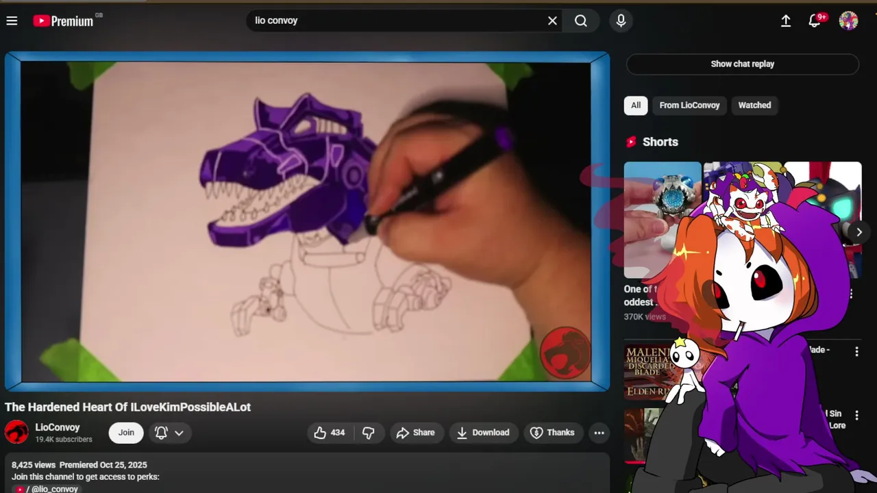Show chat replay panel
The height and width of the screenshot is (493, 877).
pos(742,64)
